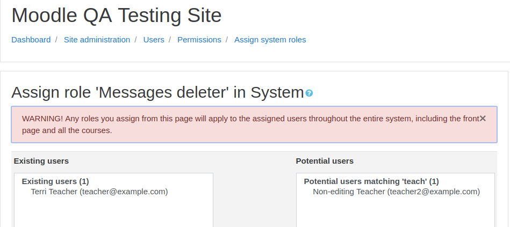Viewport: 510px width, 227px height.
Task: Click the 'Existing users (1)' group label
Action: tap(55, 181)
